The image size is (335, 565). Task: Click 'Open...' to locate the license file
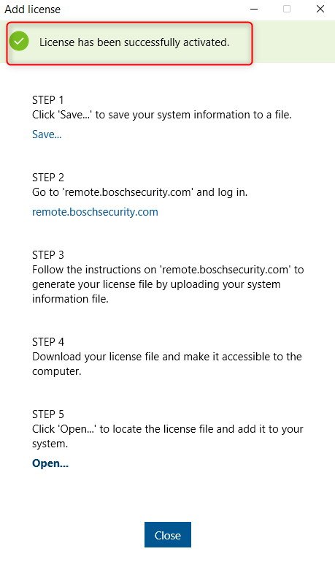[x=50, y=463]
